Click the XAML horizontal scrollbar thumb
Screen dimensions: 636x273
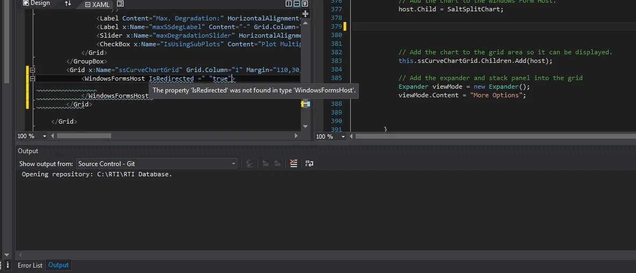[x=84, y=136]
